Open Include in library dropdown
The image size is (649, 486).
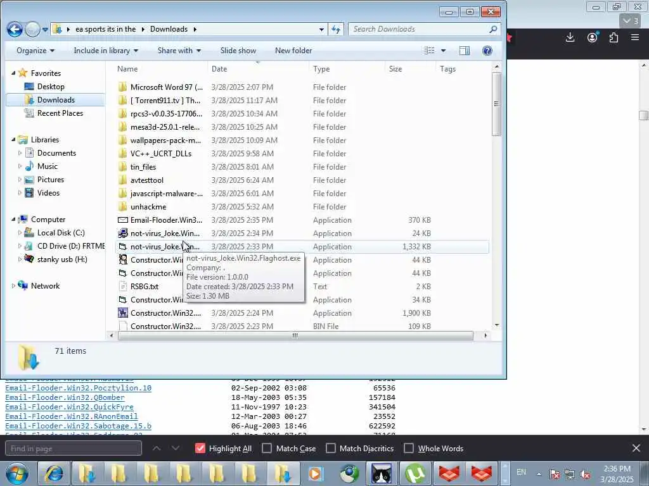(106, 51)
